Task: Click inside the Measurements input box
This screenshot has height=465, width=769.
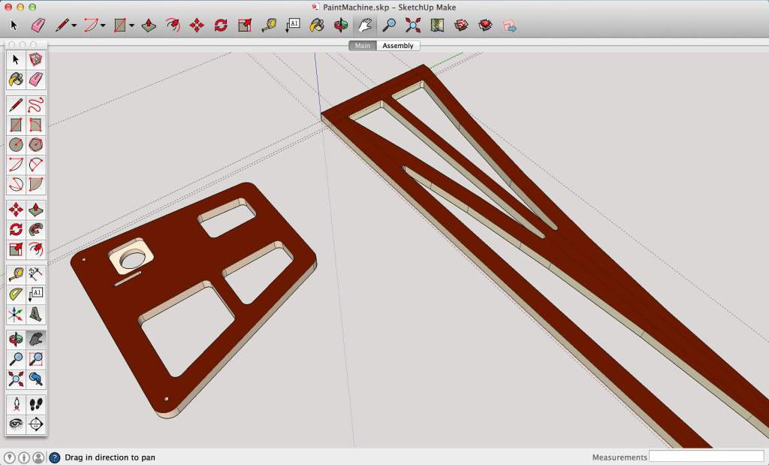Action: coord(706,457)
